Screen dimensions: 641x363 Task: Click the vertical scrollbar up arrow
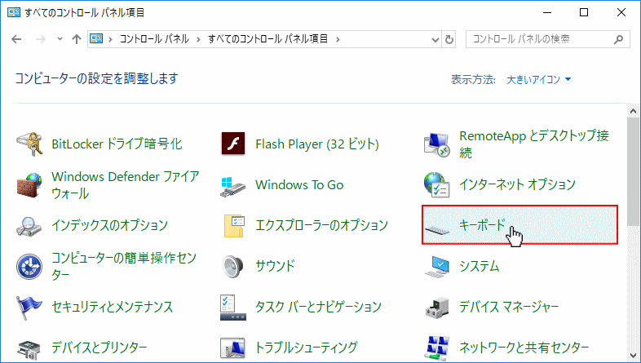(x=634, y=110)
